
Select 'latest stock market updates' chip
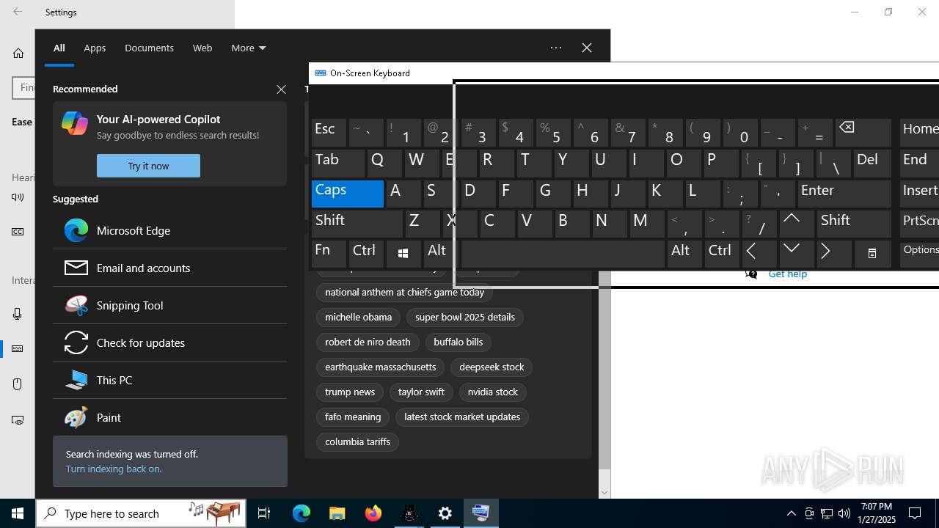click(x=462, y=417)
